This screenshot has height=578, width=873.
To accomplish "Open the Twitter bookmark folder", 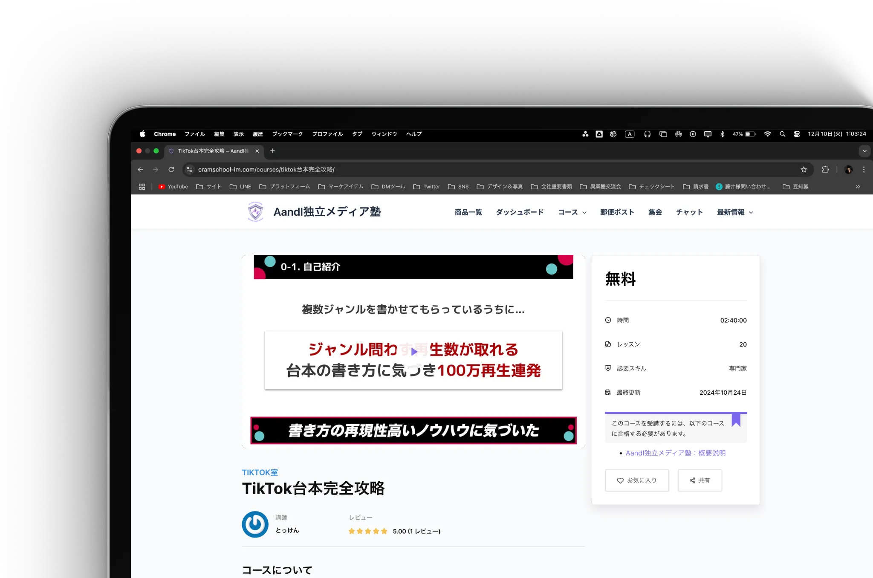I will (x=426, y=187).
